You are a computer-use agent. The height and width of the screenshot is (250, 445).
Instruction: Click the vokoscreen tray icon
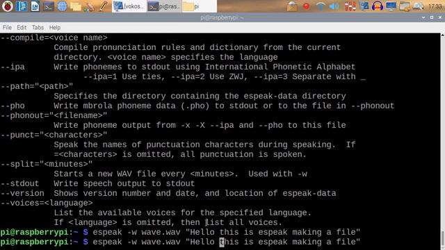click(364, 6)
